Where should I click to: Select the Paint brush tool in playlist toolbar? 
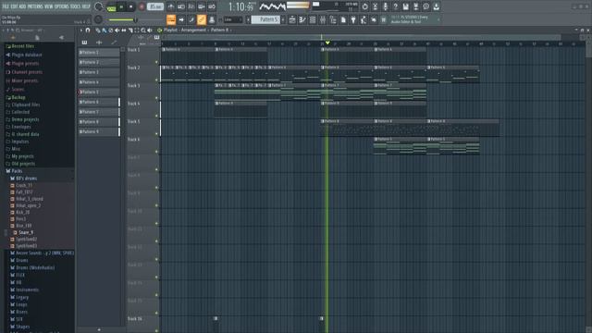tap(105, 31)
